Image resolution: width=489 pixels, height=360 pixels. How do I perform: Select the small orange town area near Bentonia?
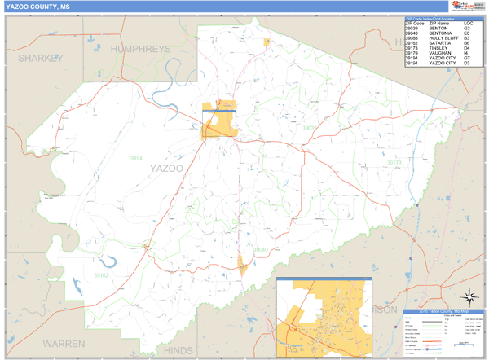coord(241,264)
